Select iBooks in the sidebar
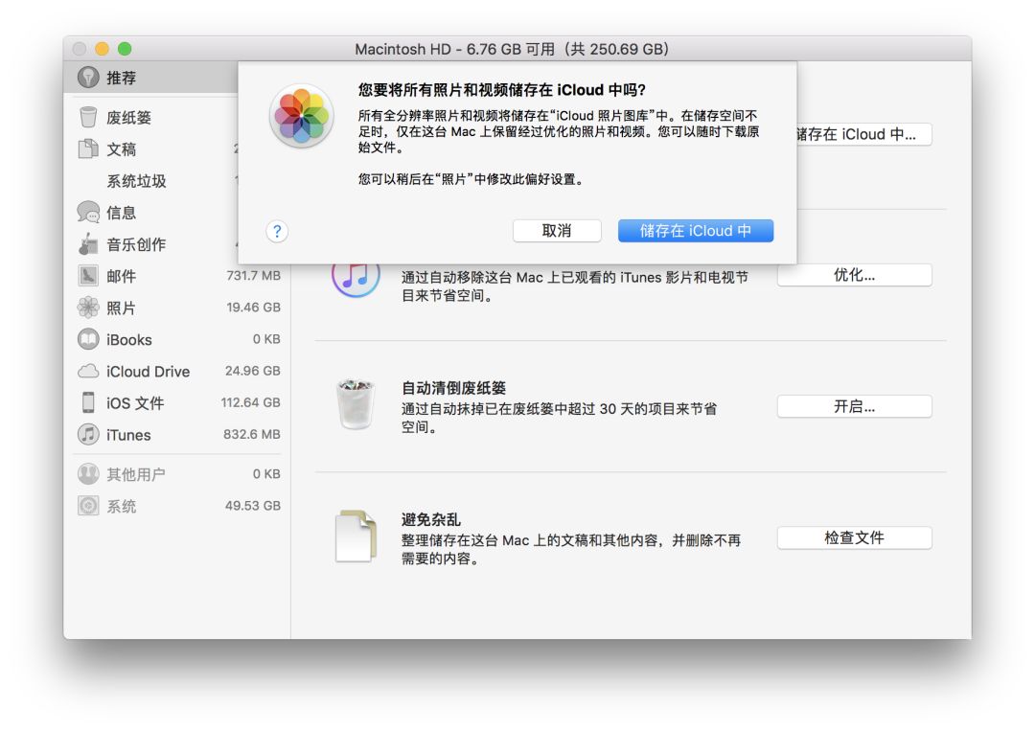Image resolution: width=1035 pixels, height=730 pixels. pyautogui.click(x=129, y=340)
